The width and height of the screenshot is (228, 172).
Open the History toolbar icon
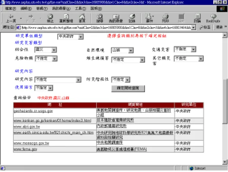coord(132,18)
